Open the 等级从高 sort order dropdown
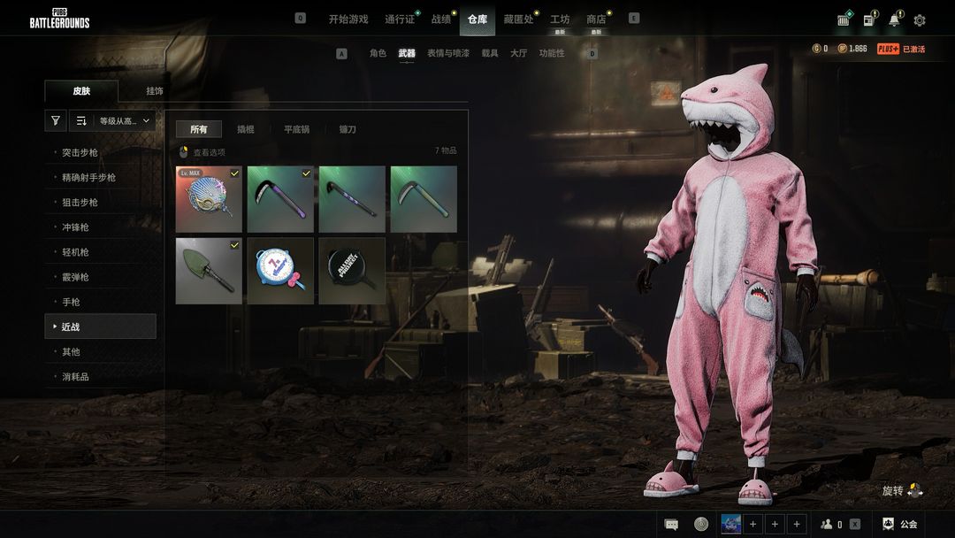The height and width of the screenshot is (538, 955). pyautogui.click(x=124, y=121)
